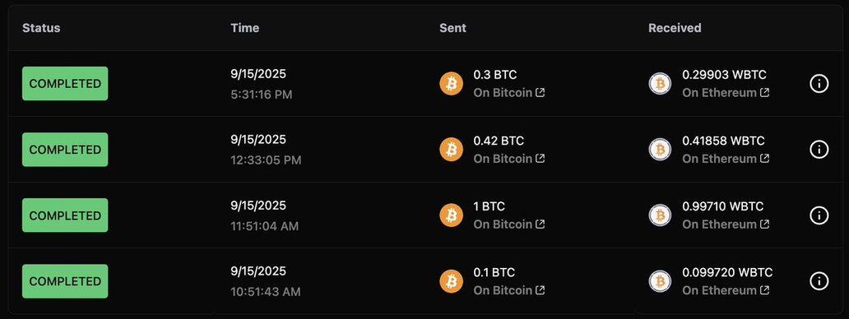849x319 pixels.
Task: Open Ethereum explorer link for 0.41858 WBTC
Action: (x=726, y=159)
